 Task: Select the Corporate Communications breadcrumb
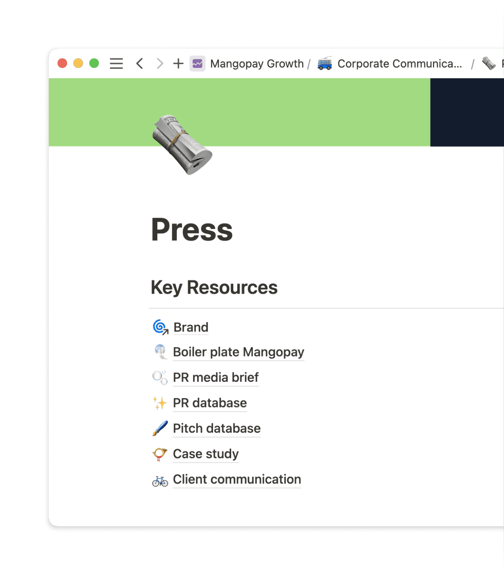[x=400, y=63]
